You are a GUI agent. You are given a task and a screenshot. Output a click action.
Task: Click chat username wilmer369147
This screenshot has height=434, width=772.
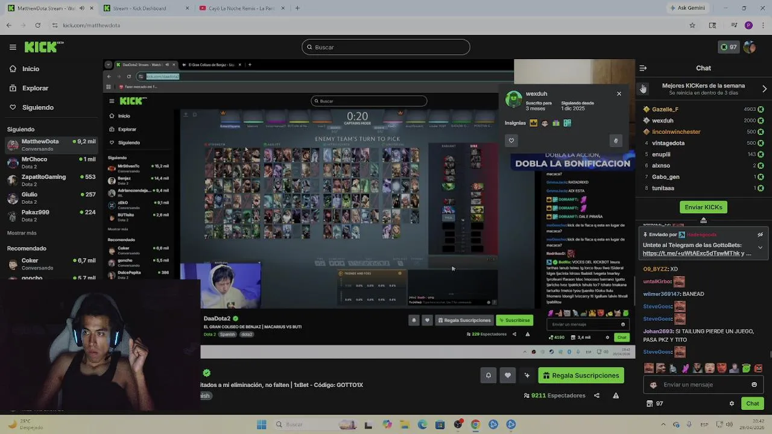tap(662, 294)
